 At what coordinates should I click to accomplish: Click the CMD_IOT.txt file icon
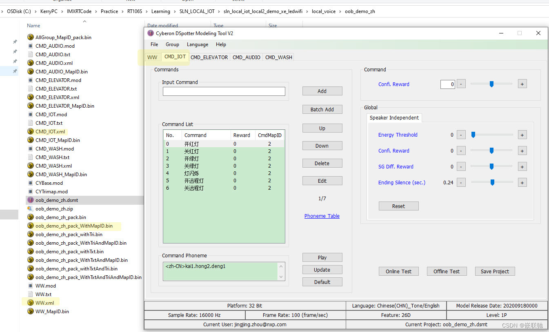30,123
